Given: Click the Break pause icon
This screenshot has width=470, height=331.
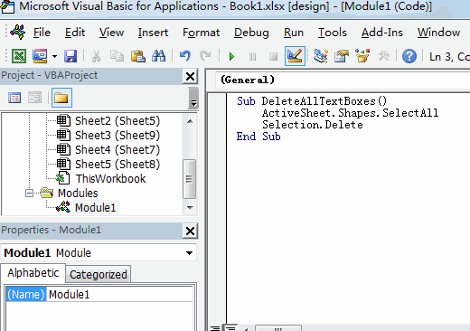Looking at the screenshot, I should point(252,56).
